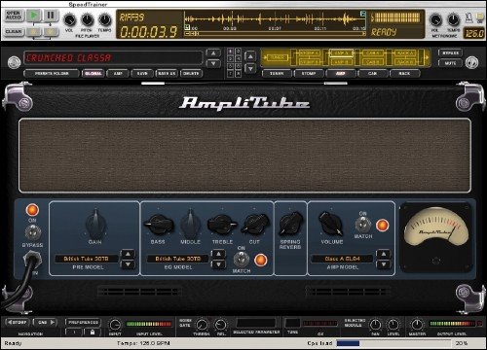Adjust the Bass knob
487x350 pixels.
click(x=159, y=225)
